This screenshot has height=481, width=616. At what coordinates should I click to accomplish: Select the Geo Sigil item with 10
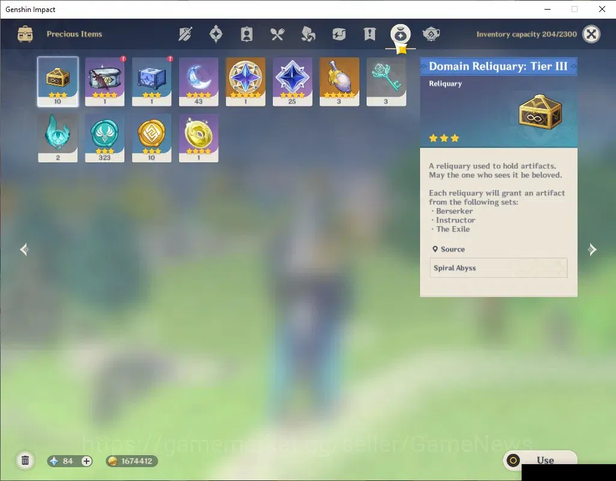tap(151, 138)
